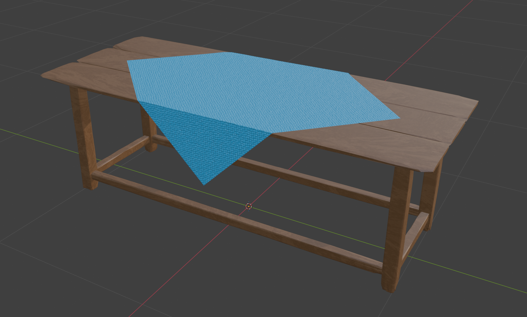Click the 3D cursor at the world origin
This screenshot has height=317, width=527.
(248, 207)
